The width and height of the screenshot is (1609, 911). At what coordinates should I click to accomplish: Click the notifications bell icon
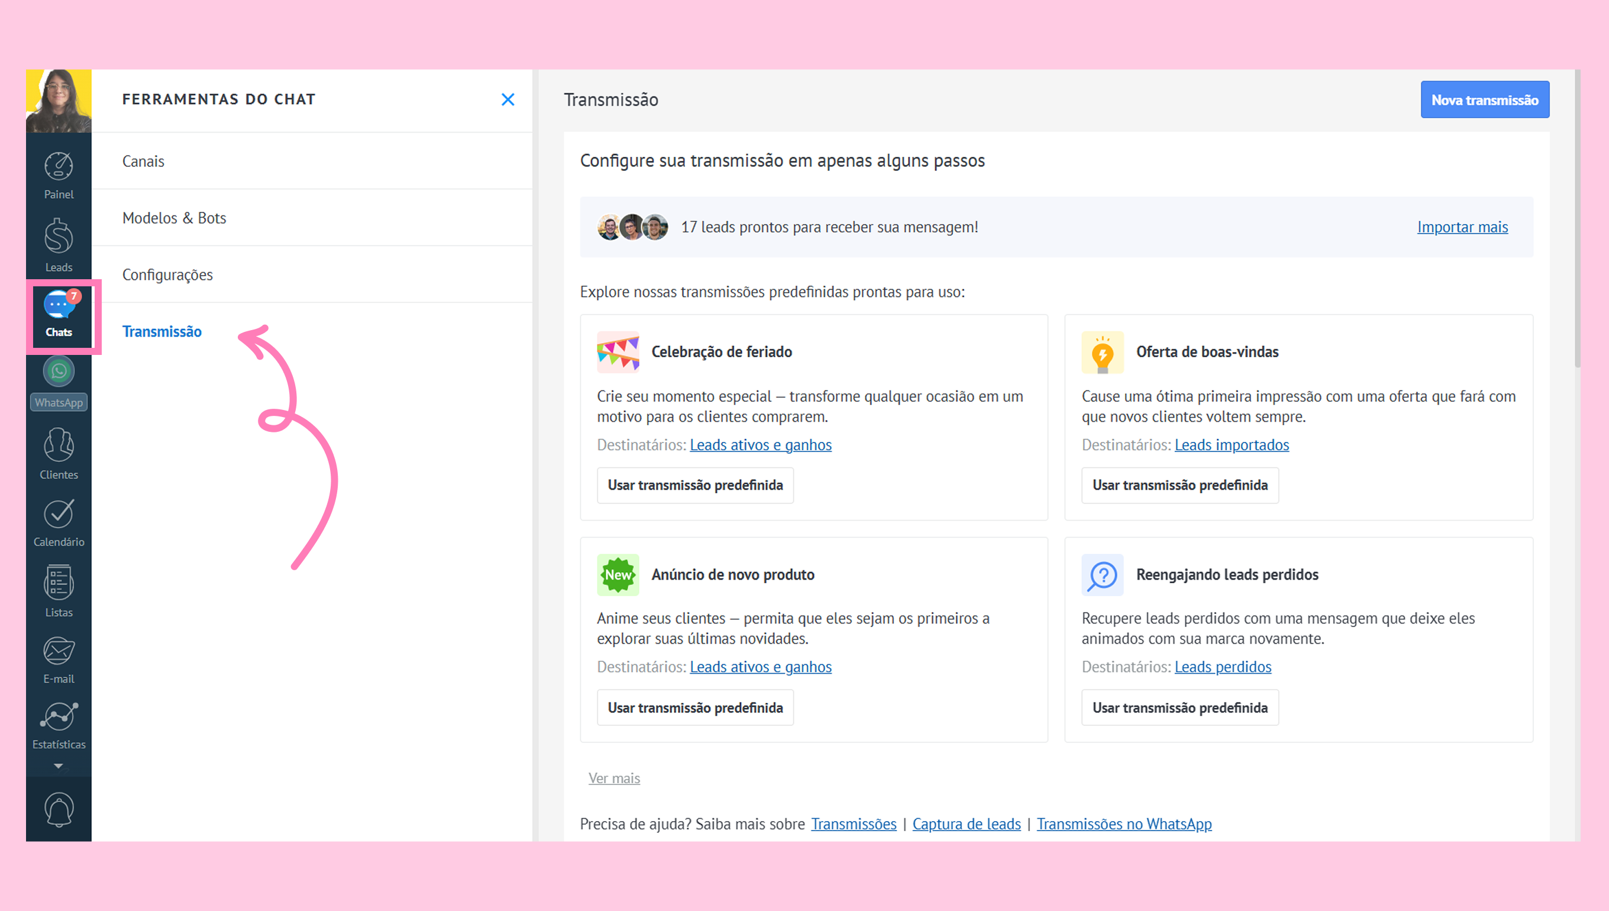58,809
